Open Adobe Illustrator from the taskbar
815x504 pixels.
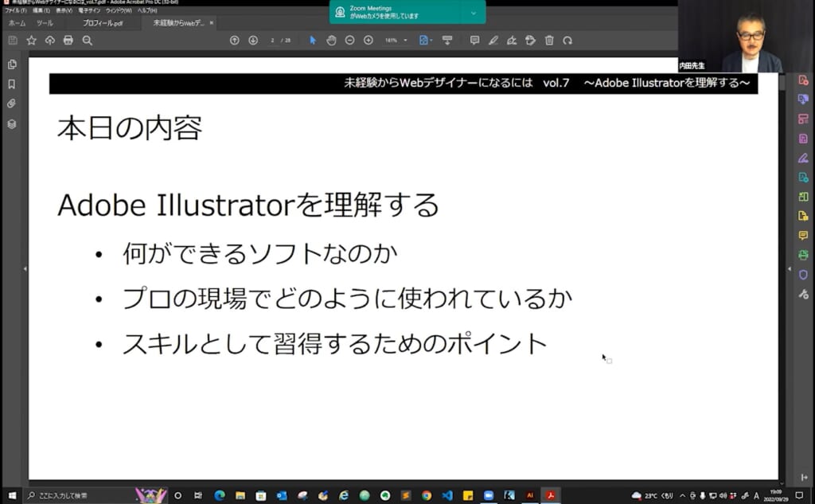point(529,496)
